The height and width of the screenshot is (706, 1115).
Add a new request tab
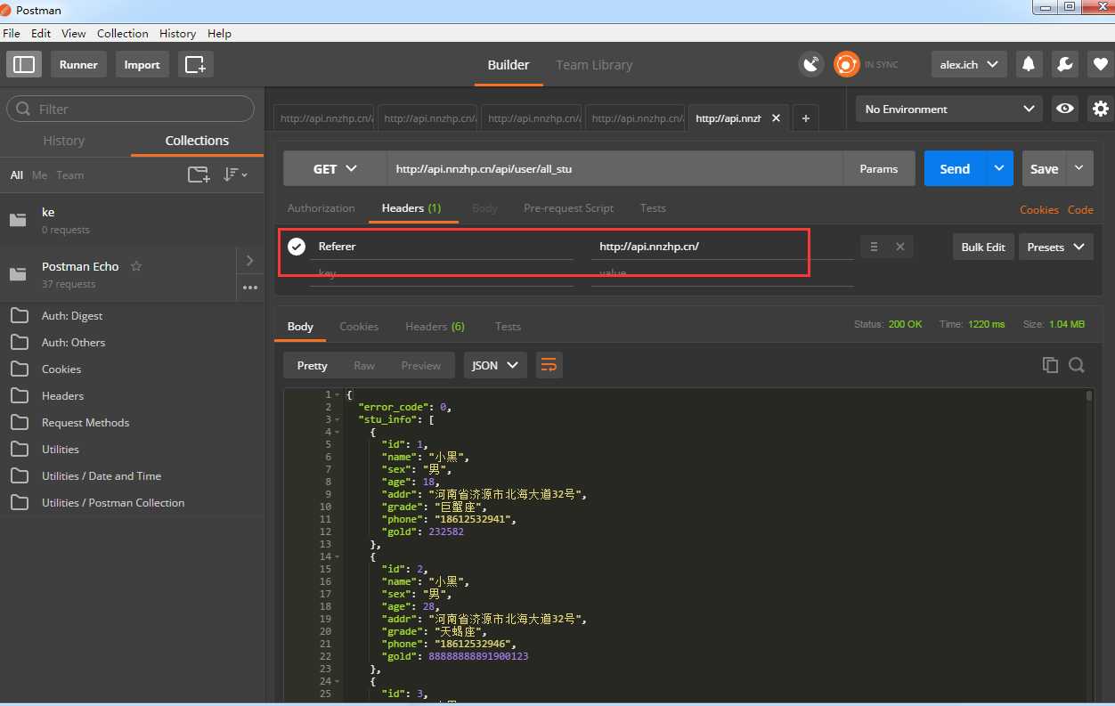click(x=805, y=118)
